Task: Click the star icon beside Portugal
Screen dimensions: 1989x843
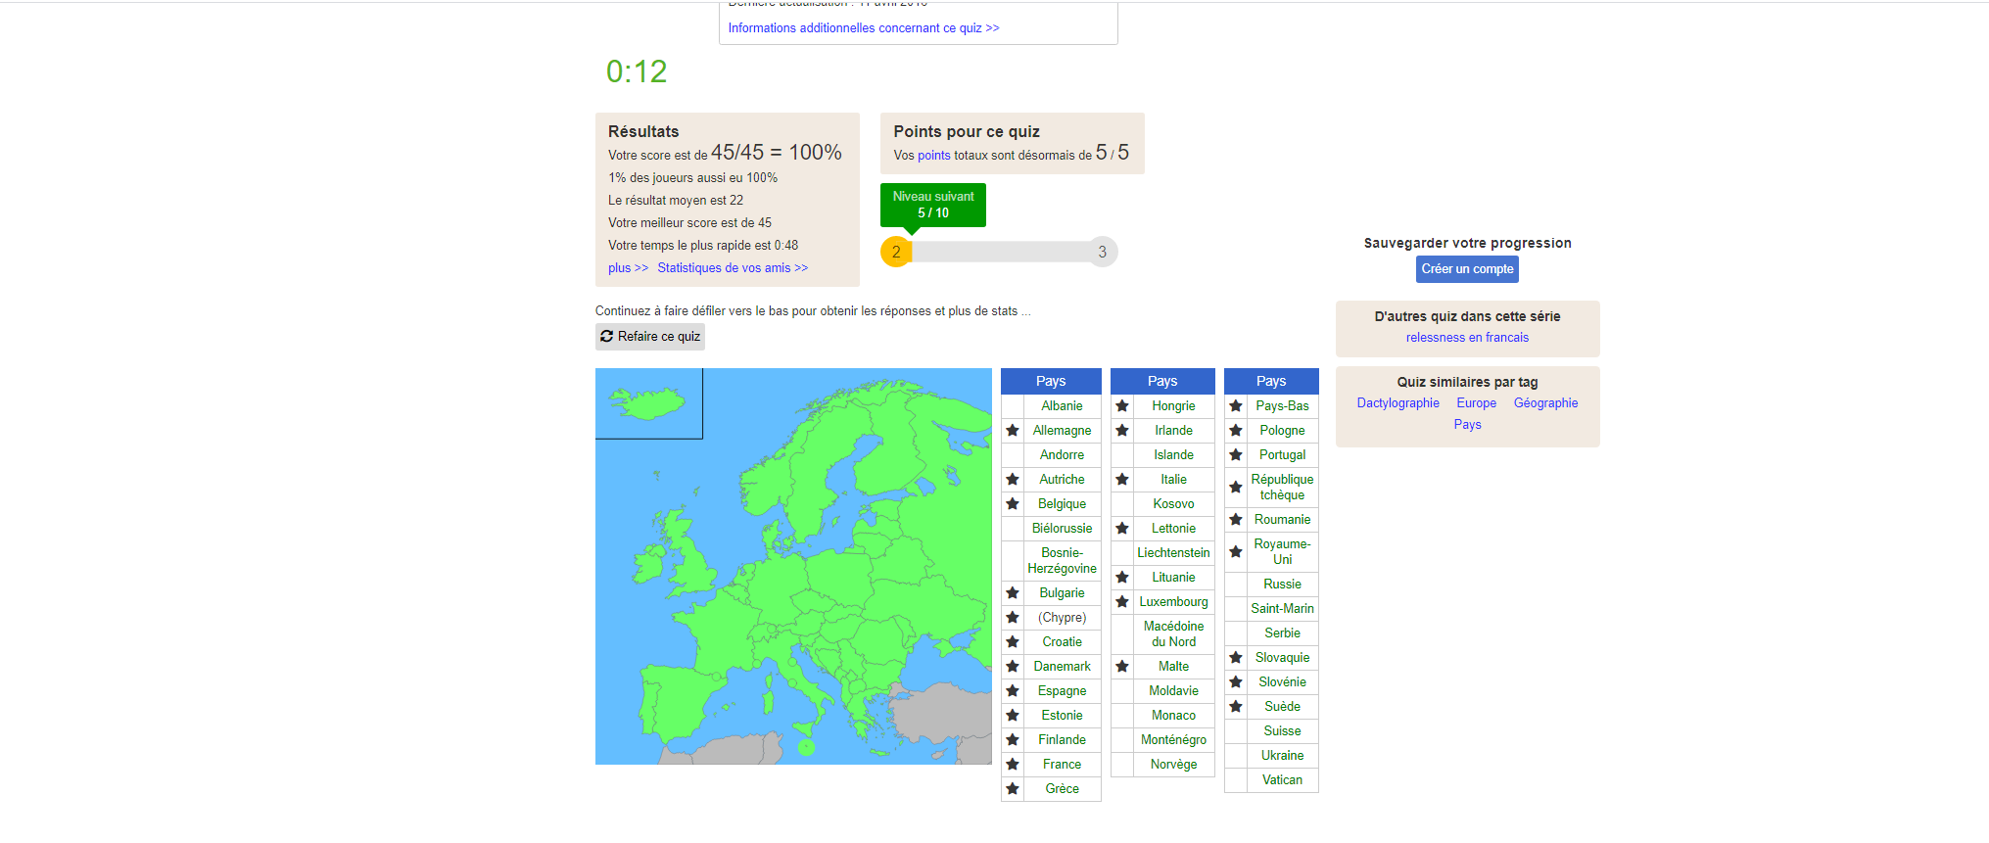Action: point(1236,454)
